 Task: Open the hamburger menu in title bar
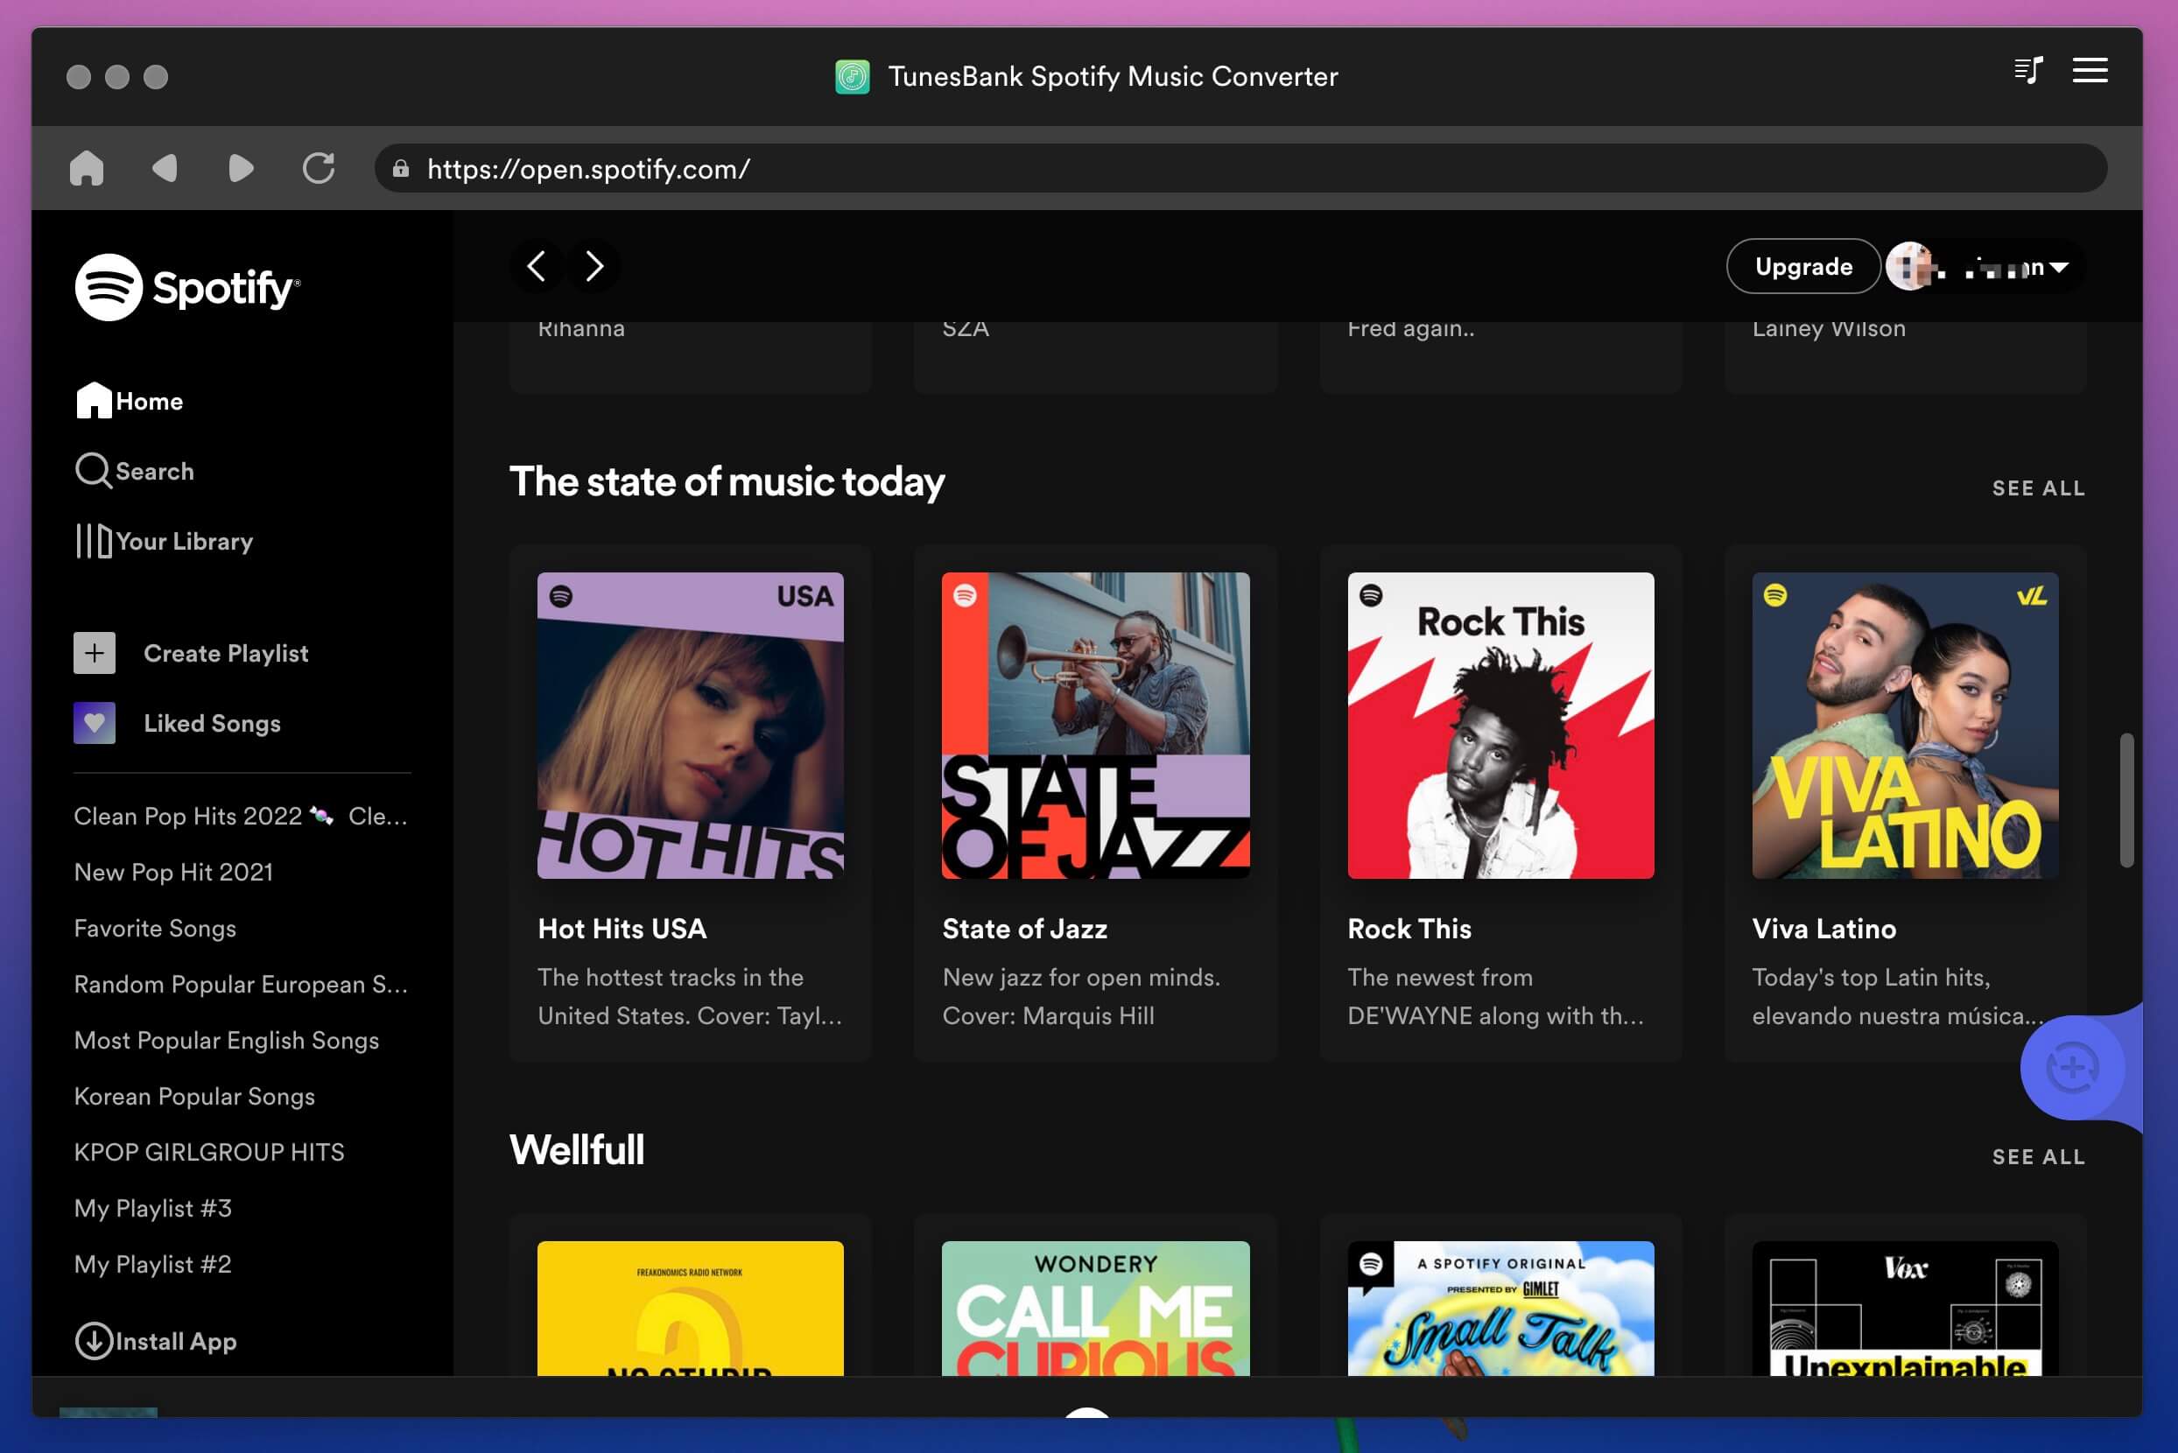(x=2090, y=70)
